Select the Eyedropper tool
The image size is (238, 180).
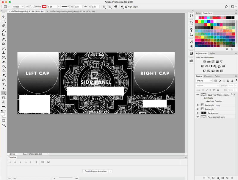(4, 39)
